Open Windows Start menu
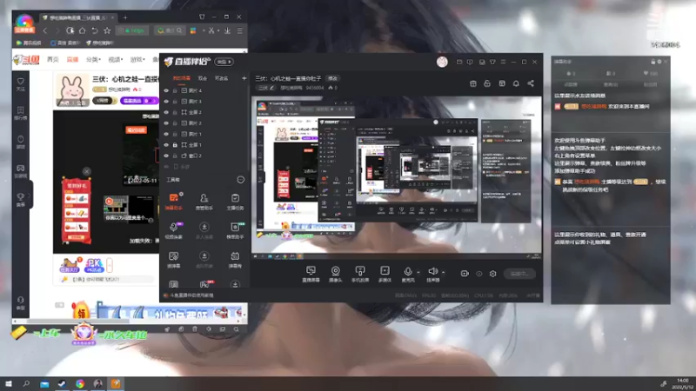The height and width of the screenshot is (391, 696). (9, 383)
